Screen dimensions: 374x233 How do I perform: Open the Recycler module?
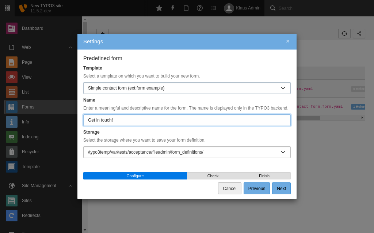pos(30,152)
